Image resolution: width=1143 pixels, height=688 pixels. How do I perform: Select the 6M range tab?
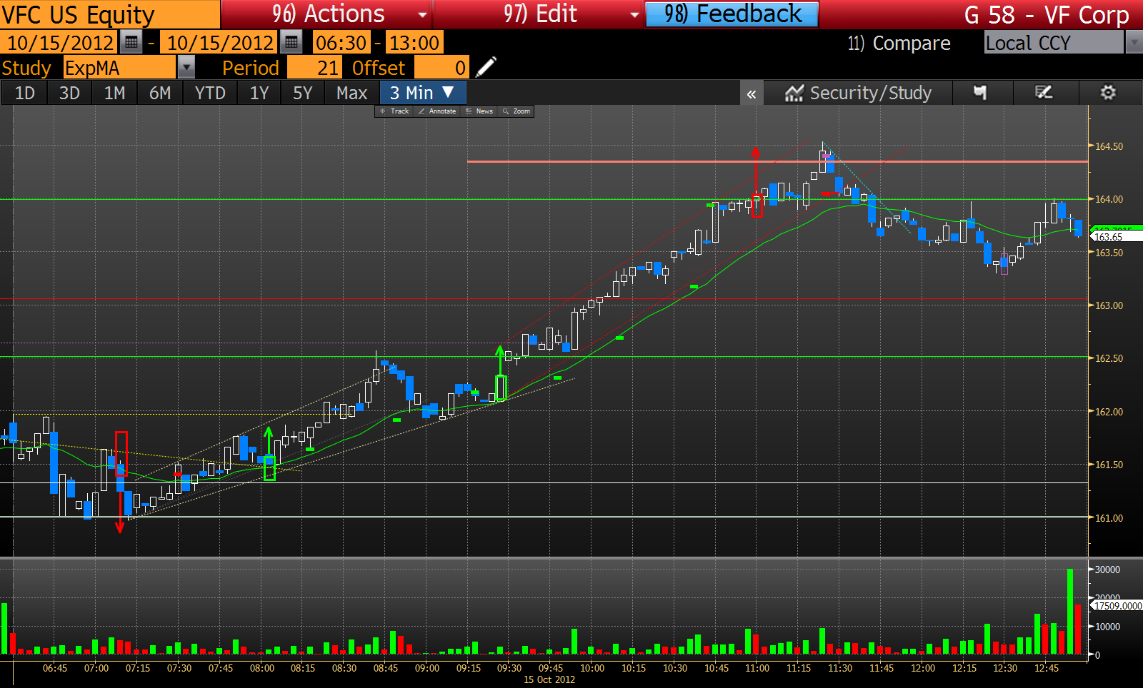tap(160, 93)
